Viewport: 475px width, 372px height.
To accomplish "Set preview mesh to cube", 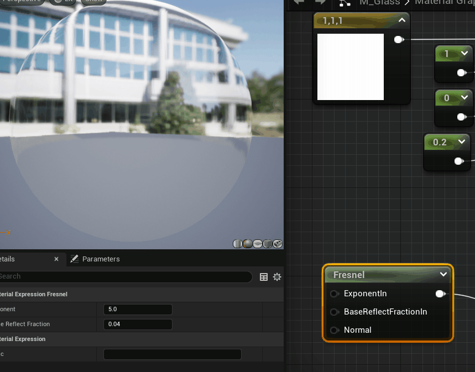I will point(268,244).
